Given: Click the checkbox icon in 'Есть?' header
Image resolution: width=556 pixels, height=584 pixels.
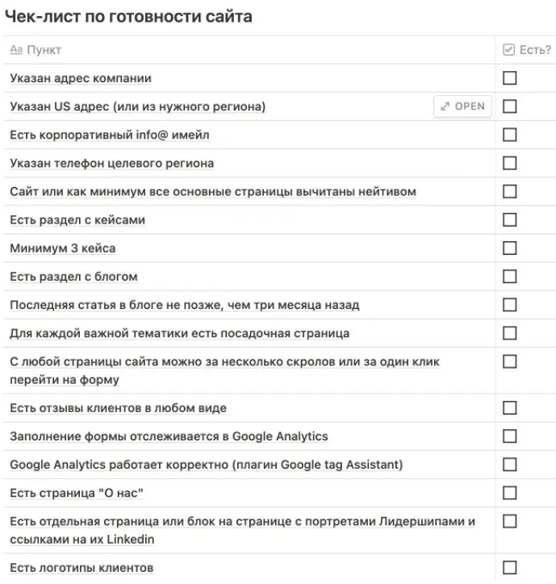Looking at the screenshot, I should coord(508,49).
